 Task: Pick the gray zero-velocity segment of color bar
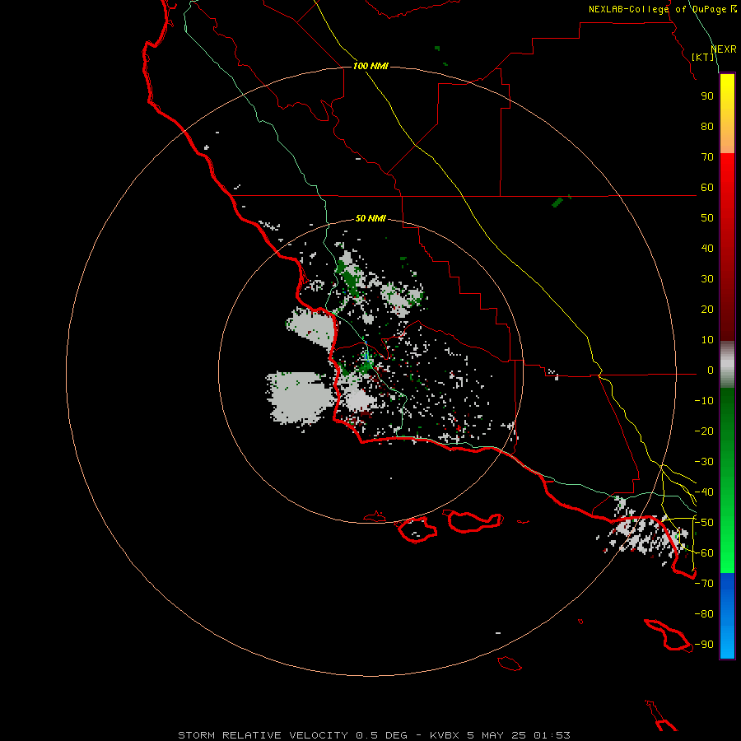coord(727,365)
